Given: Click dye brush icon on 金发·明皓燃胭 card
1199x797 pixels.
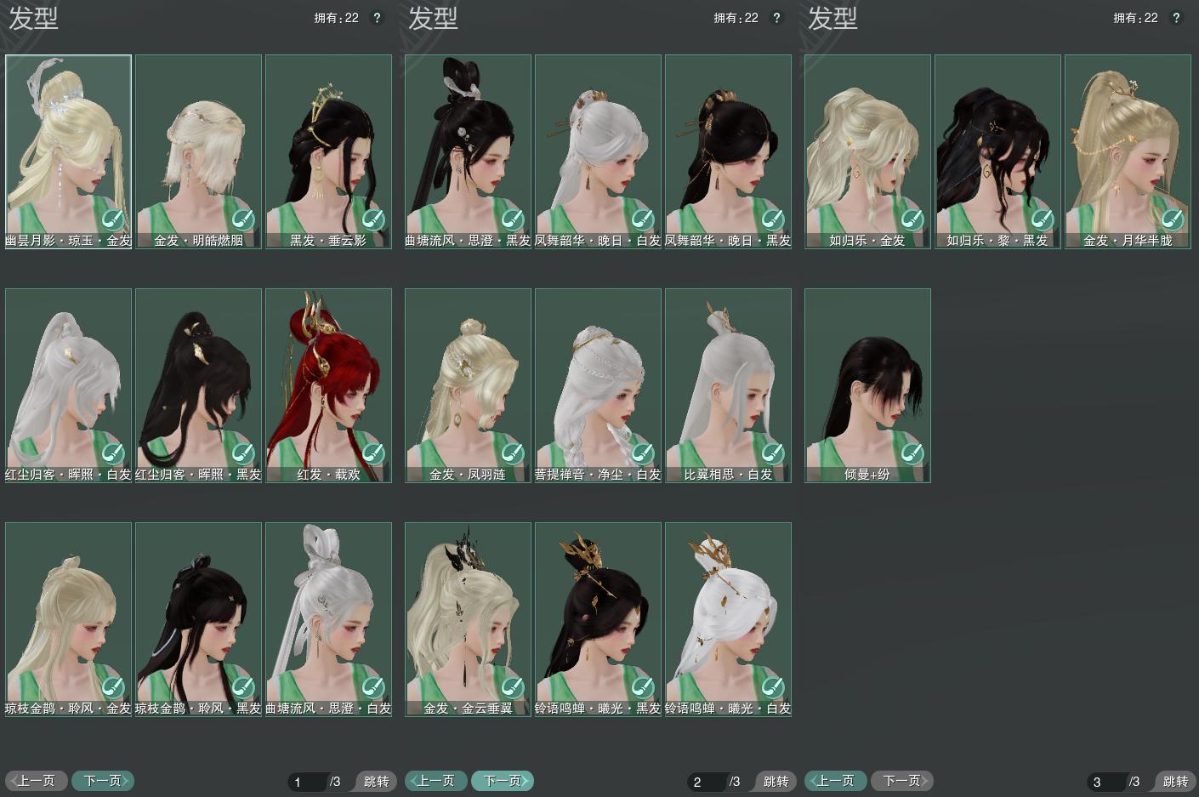Looking at the screenshot, I should tap(242, 219).
